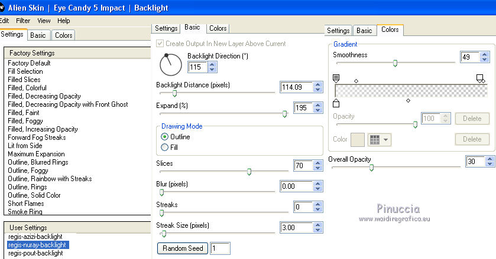The image size is (496, 259).
Task: Select Outline, Blurred Rings preset
Action: tap(38, 162)
